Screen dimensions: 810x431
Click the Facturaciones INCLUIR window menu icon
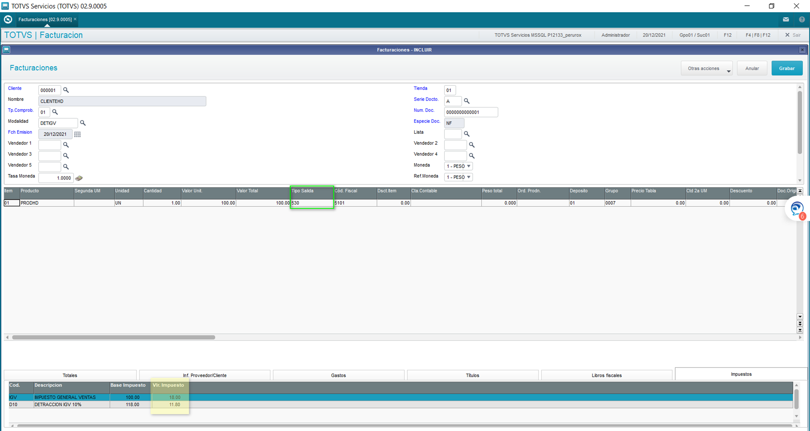(6, 50)
